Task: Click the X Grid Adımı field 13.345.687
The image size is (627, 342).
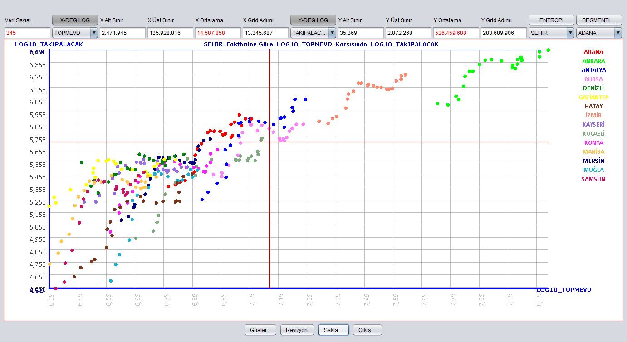Action: point(265,33)
